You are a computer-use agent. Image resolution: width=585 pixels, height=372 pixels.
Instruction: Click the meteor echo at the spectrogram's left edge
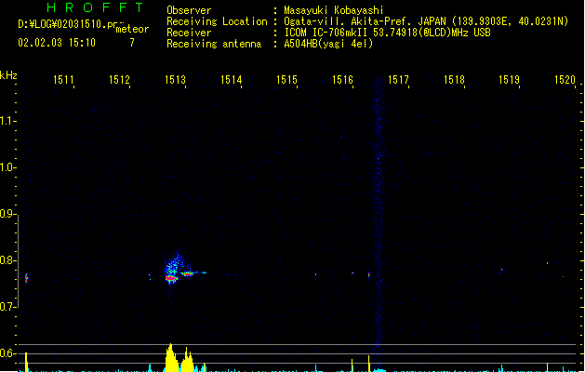[x=26, y=279]
